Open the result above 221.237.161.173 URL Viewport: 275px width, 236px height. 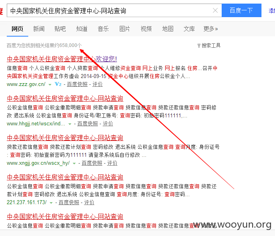(x=65, y=177)
